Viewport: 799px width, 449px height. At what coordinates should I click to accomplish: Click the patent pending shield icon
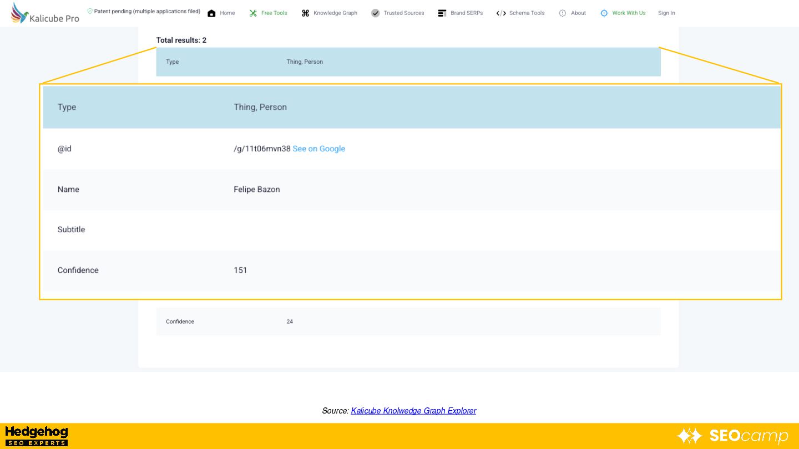(90, 11)
